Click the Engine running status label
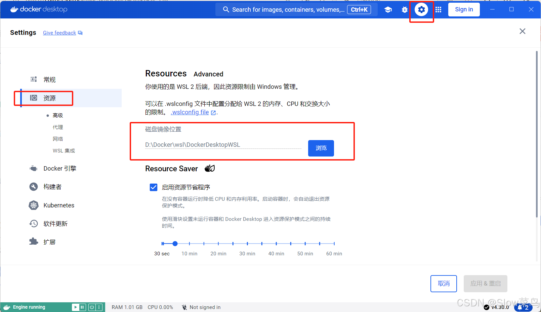The height and width of the screenshot is (312, 541). point(29,307)
